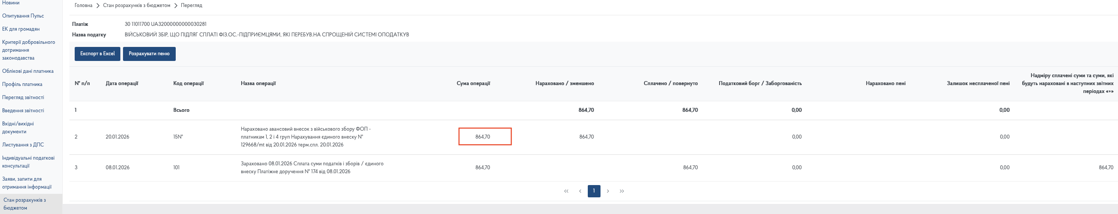Image resolution: width=1118 pixels, height=214 pixels.
Task: Open Стан розрахунків з бюджетом breadcrumb
Action: pyautogui.click(x=137, y=6)
